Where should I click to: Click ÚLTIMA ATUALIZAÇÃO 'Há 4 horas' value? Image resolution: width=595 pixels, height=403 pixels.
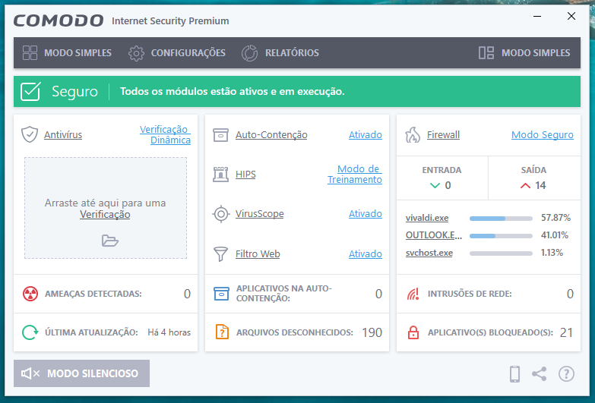(169, 332)
